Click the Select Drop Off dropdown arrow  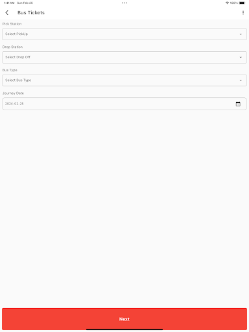[241, 58]
